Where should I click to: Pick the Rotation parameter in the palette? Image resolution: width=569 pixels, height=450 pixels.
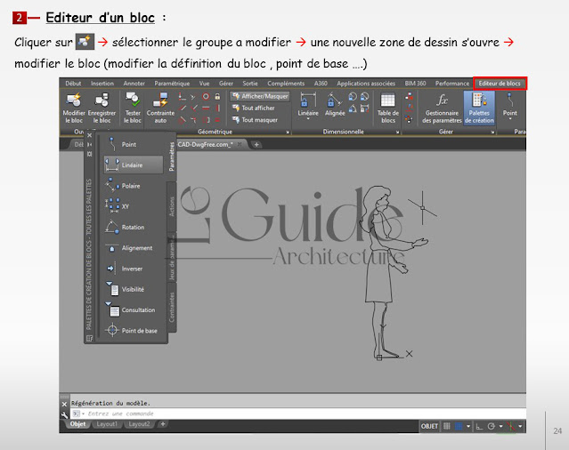[x=134, y=227]
